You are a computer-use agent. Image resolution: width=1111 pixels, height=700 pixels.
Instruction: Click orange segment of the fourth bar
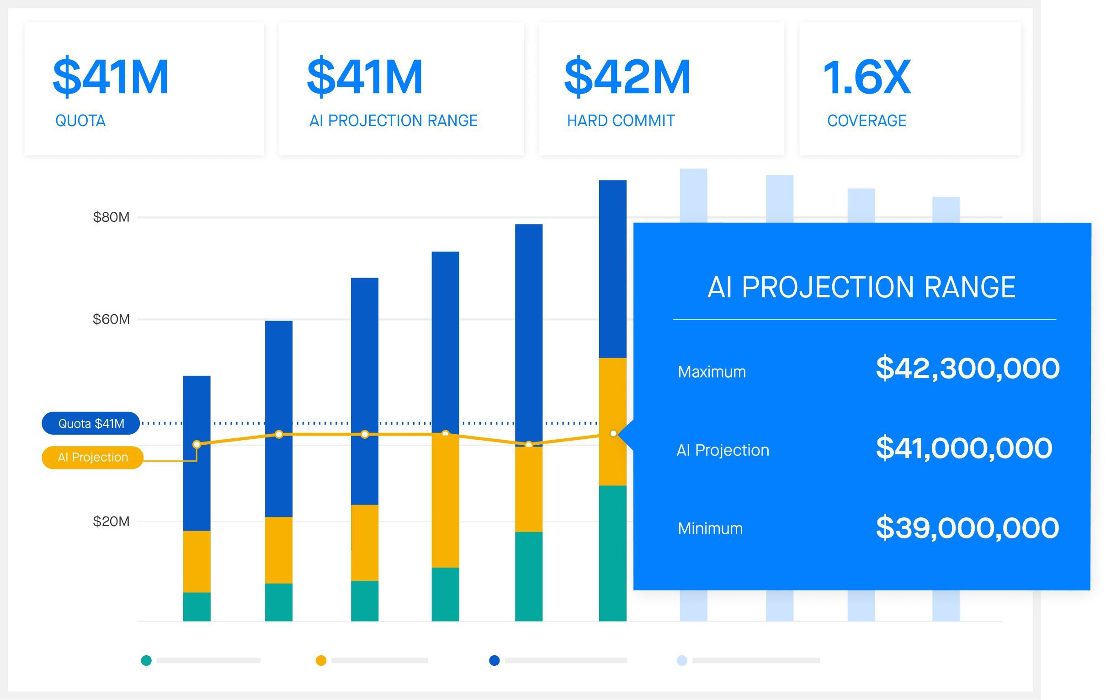click(x=445, y=500)
